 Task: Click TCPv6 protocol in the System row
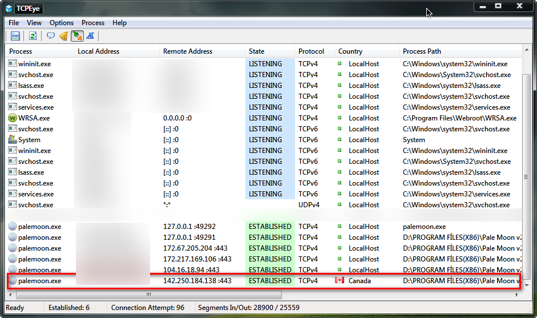pyautogui.click(x=308, y=140)
